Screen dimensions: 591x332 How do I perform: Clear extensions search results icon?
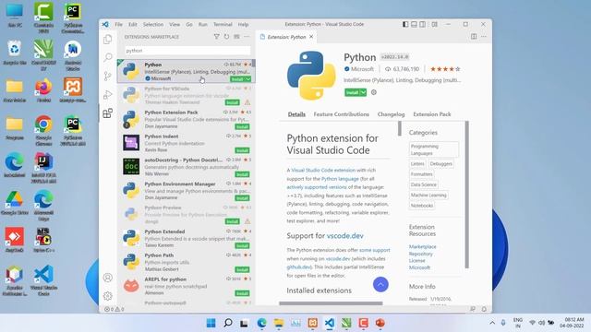(x=236, y=37)
